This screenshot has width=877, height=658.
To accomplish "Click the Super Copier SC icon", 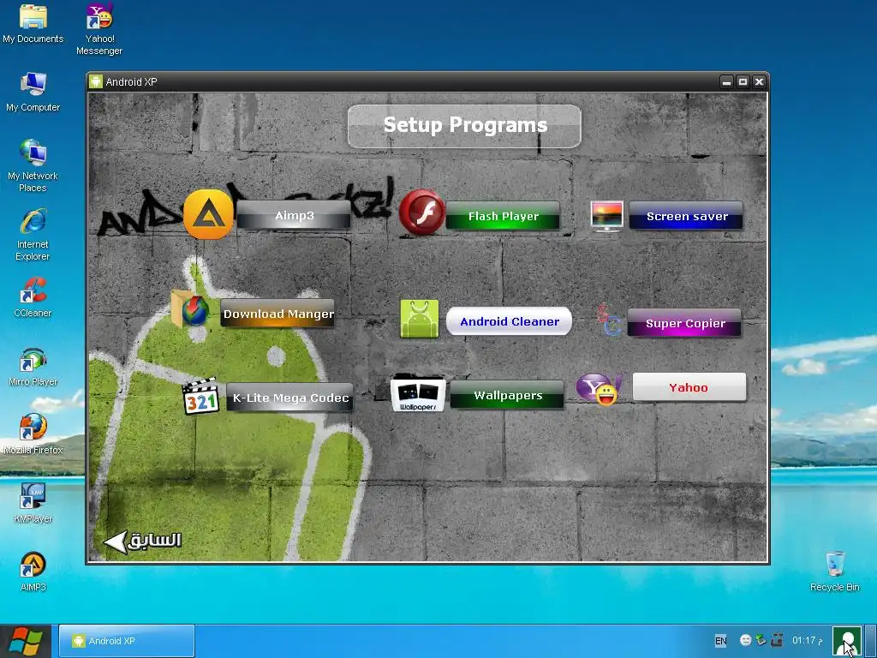I will pyautogui.click(x=609, y=320).
